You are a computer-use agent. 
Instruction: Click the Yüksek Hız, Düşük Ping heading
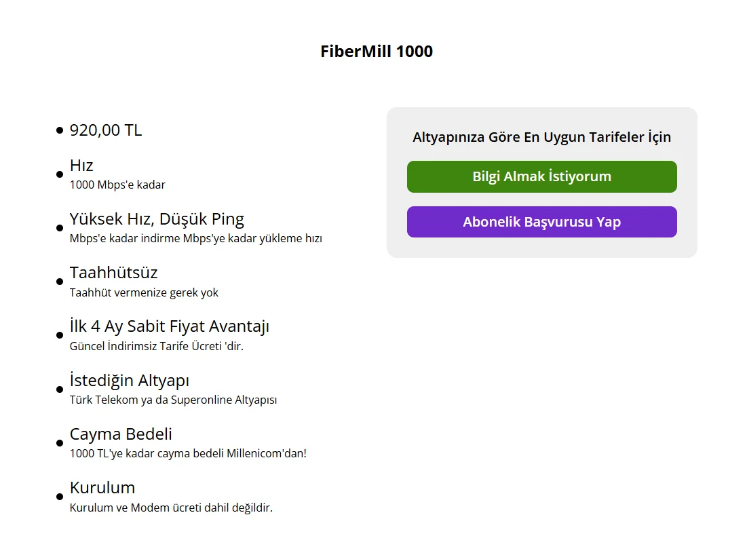click(x=157, y=219)
